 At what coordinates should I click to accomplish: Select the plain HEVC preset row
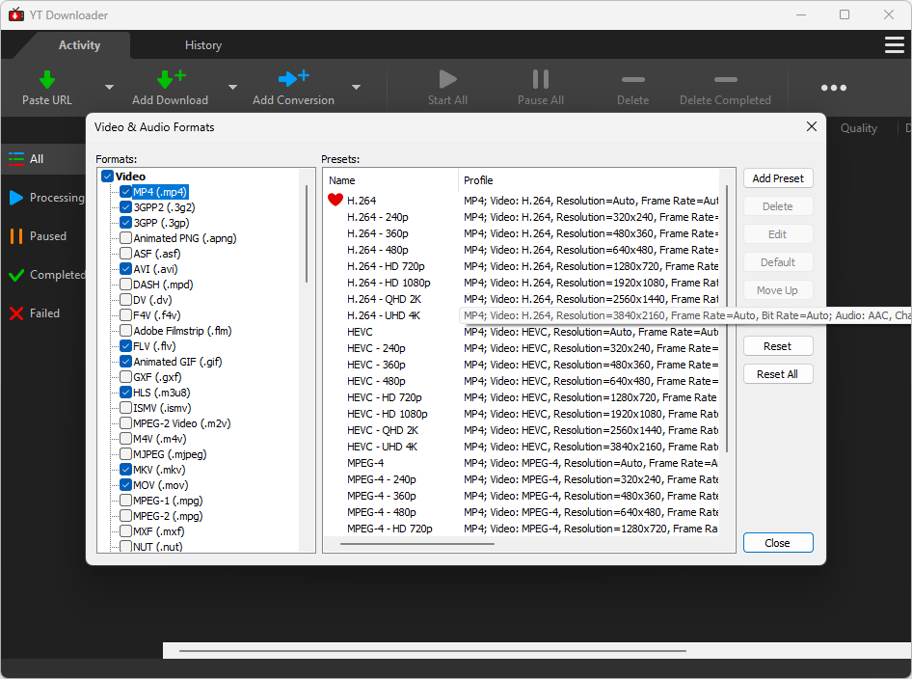(360, 332)
